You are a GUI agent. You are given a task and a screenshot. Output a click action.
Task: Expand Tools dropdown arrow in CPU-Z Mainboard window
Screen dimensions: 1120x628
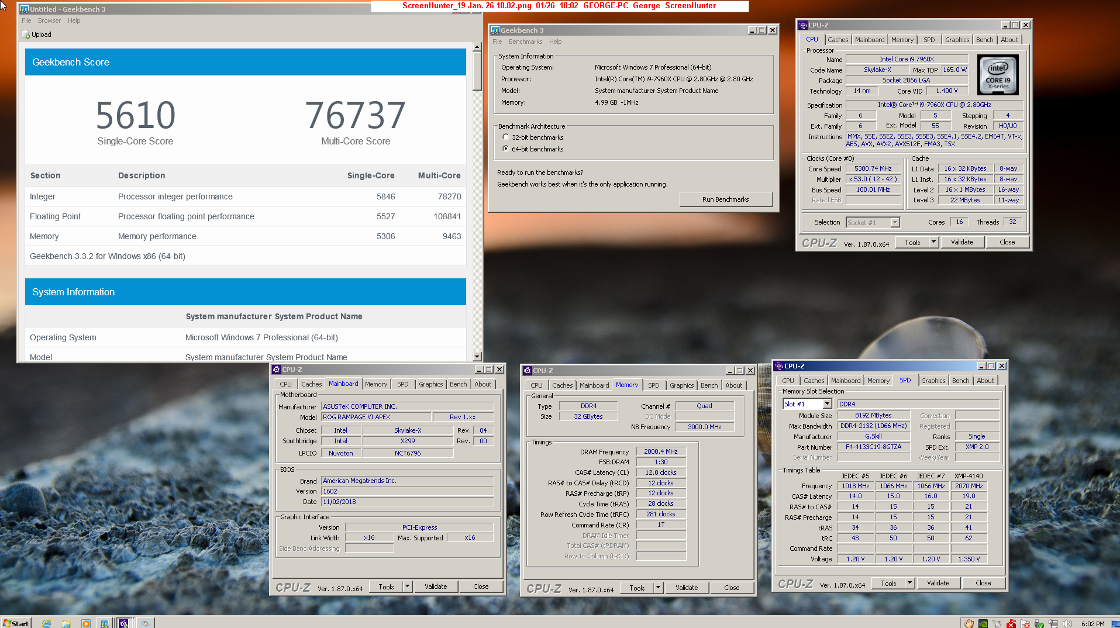pos(407,586)
